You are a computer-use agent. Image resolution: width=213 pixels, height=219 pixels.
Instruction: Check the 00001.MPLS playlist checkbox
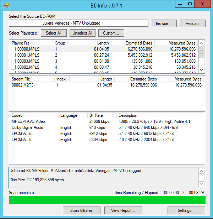(x=13, y=55)
